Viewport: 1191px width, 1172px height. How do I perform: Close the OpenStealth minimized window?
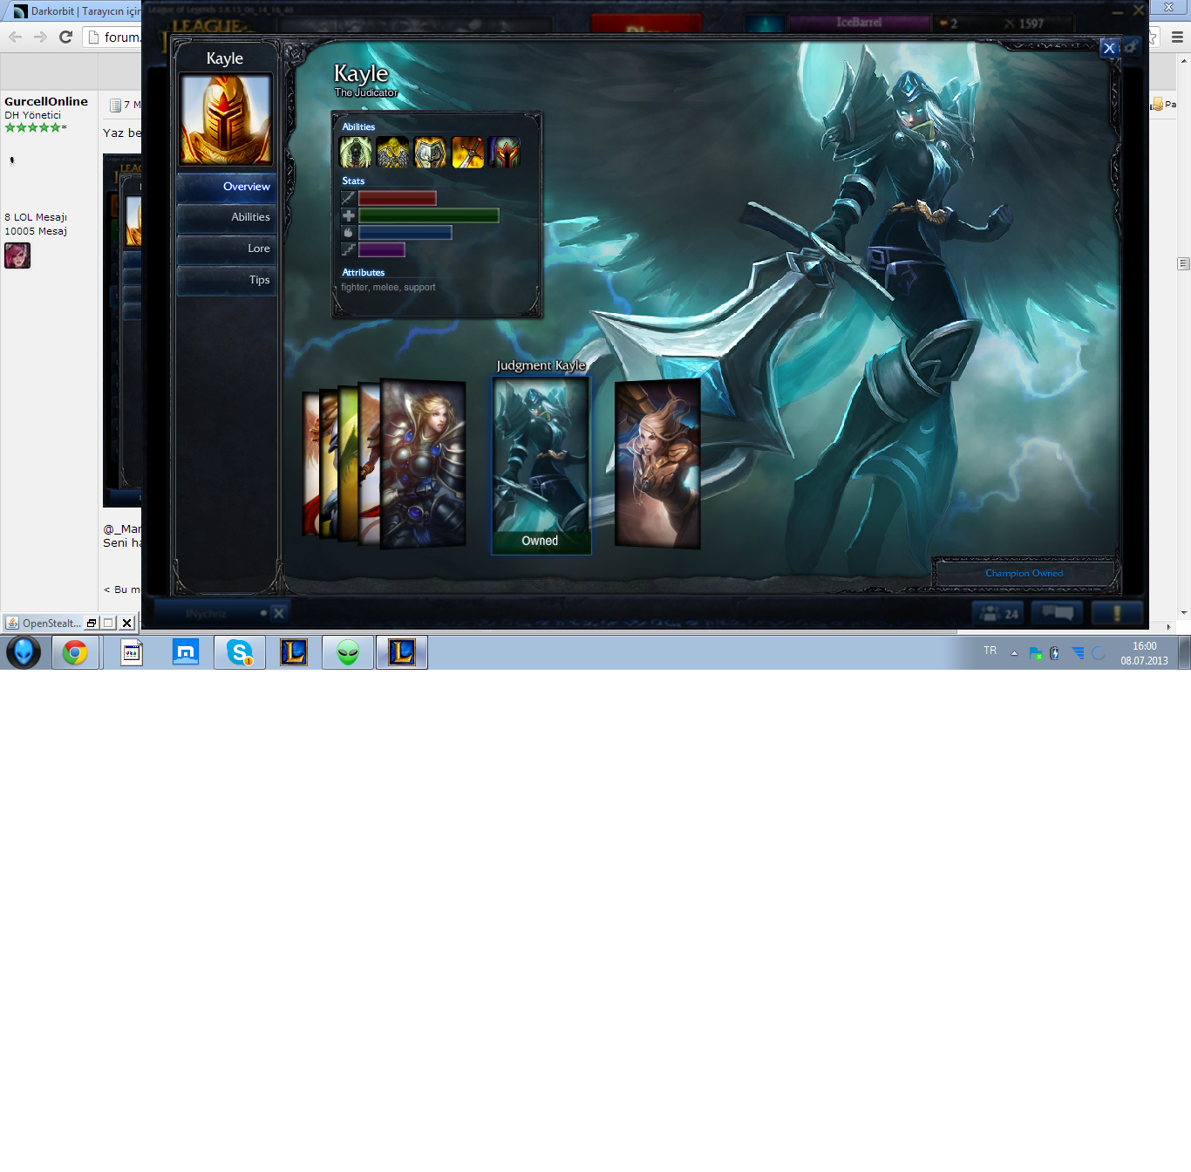(126, 623)
